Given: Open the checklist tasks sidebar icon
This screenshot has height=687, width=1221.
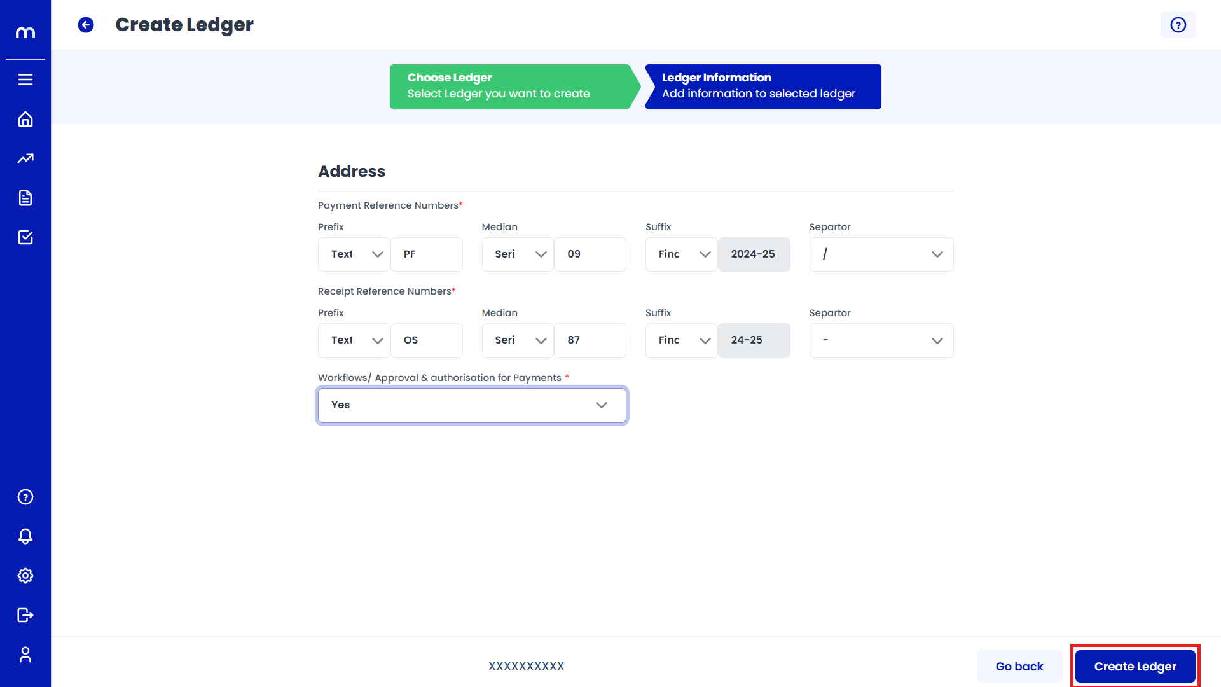Looking at the screenshot, I should click(25, 237).
